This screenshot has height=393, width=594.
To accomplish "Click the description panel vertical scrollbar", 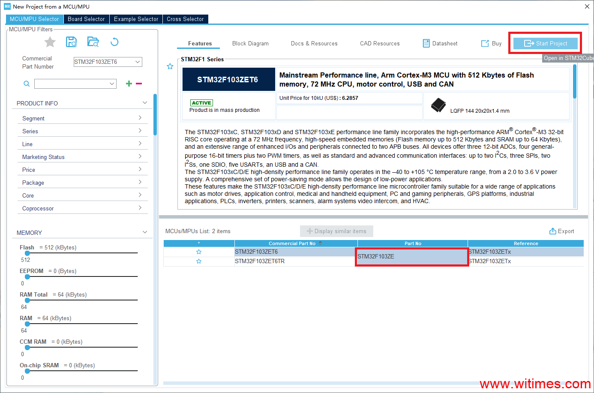I will pos(575,81).
